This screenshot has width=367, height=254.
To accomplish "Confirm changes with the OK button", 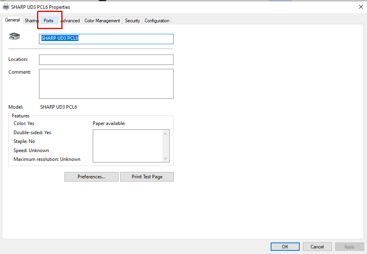I will [x=285, y=246].
